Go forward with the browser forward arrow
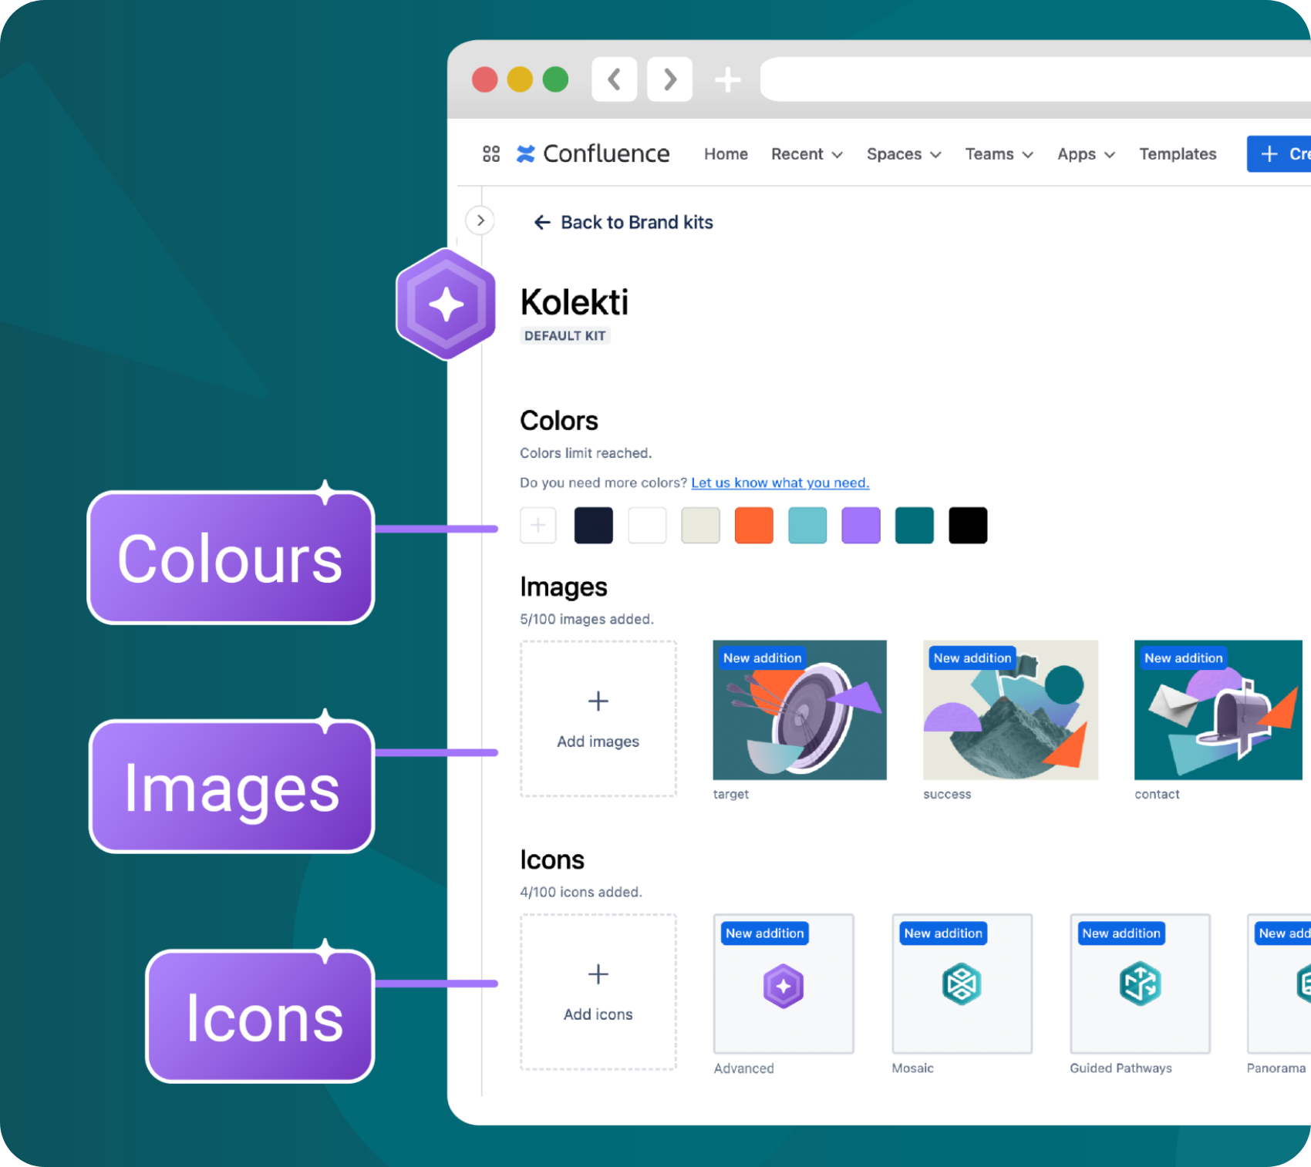Screen dimensions: 1311x1167 coord(669,79)
